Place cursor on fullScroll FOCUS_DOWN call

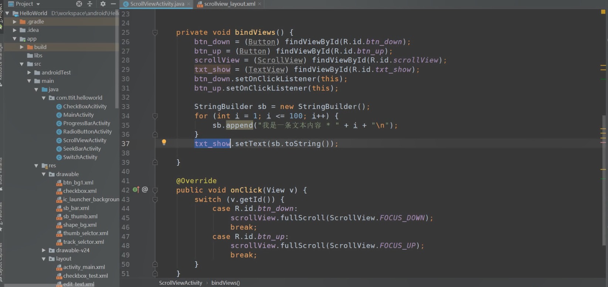click(x=332, y=218)
